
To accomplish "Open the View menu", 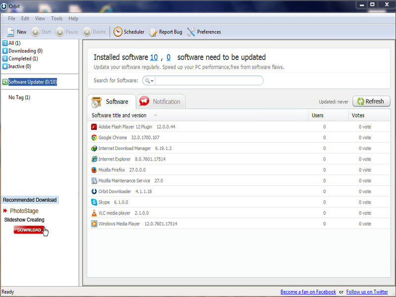I will click(40, 19).
